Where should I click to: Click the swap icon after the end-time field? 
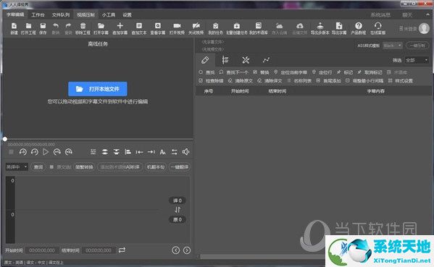click(122, 250)
